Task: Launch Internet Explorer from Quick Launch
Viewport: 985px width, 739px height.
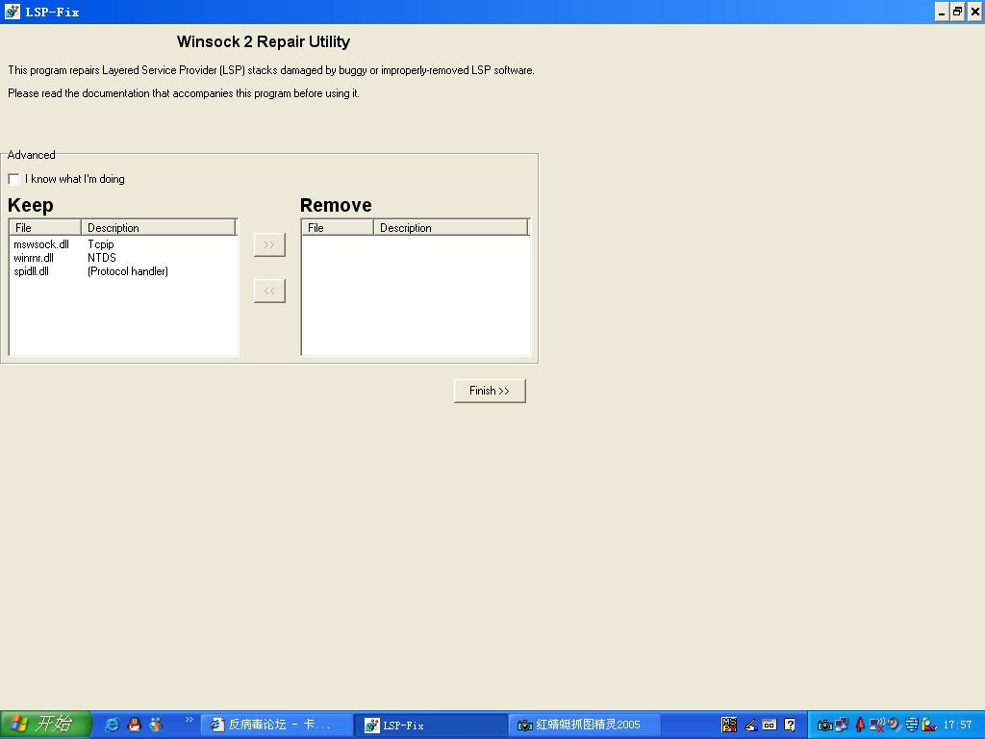Action: click(x=112, y=725)
